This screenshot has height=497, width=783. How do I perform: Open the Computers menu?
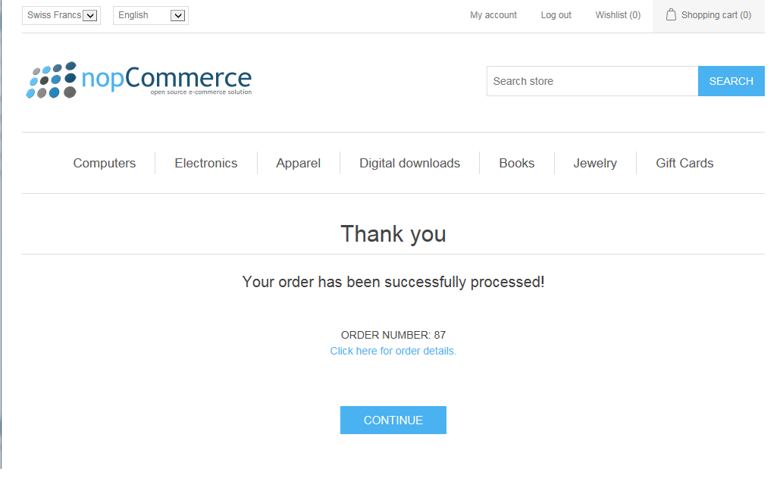[x=105, y=163]
